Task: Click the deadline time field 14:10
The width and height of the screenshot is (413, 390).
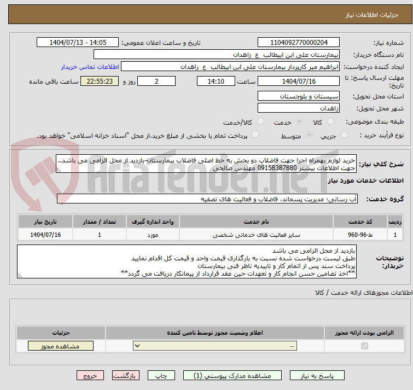Action: pos(216,81)
